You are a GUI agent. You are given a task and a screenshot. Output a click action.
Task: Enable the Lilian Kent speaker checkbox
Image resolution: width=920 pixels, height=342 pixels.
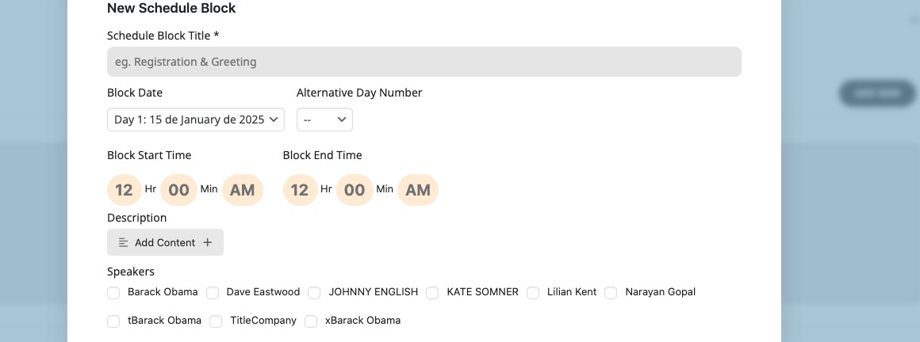pos(533,293)
